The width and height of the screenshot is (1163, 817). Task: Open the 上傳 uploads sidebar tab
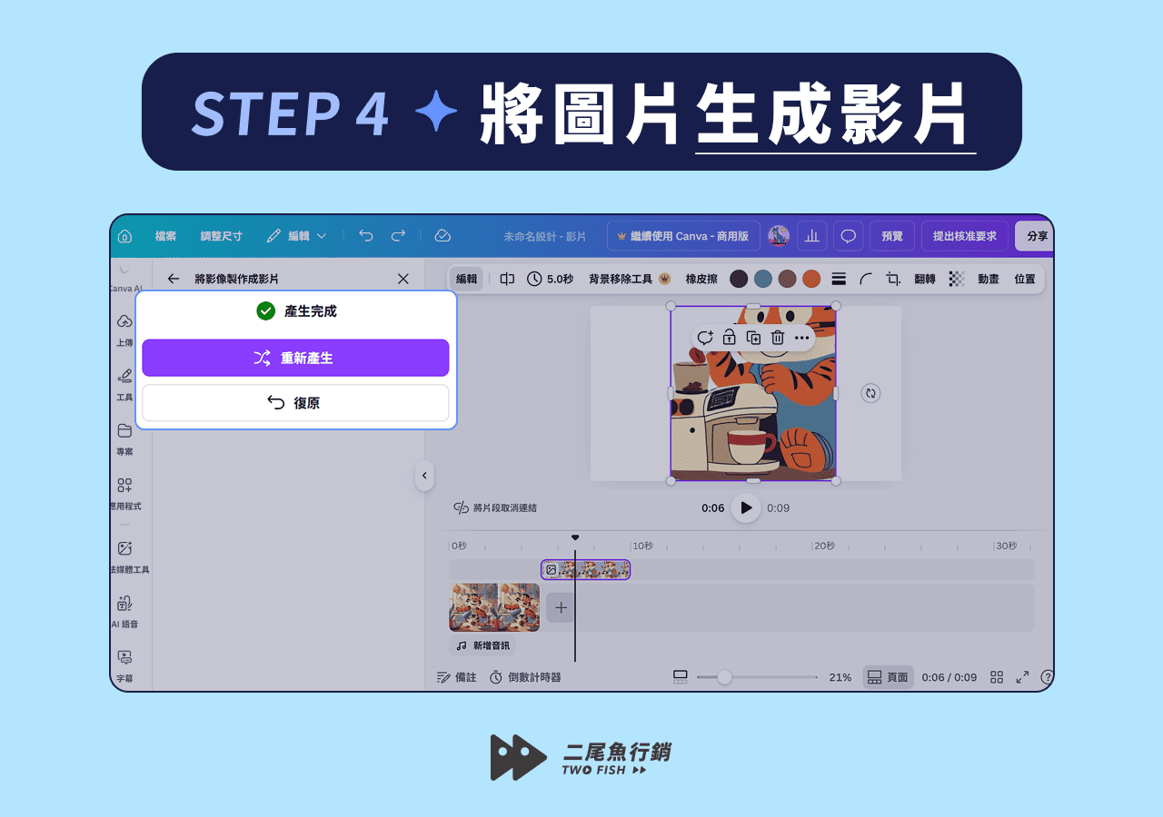124,331
